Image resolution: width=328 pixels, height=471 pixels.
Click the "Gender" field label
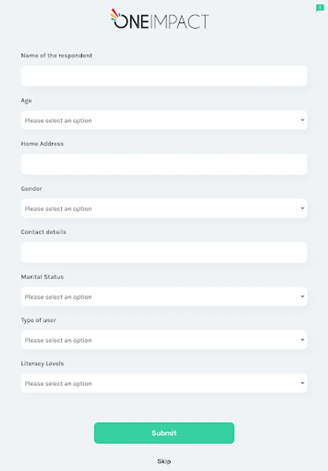click(x=31, y=188)
